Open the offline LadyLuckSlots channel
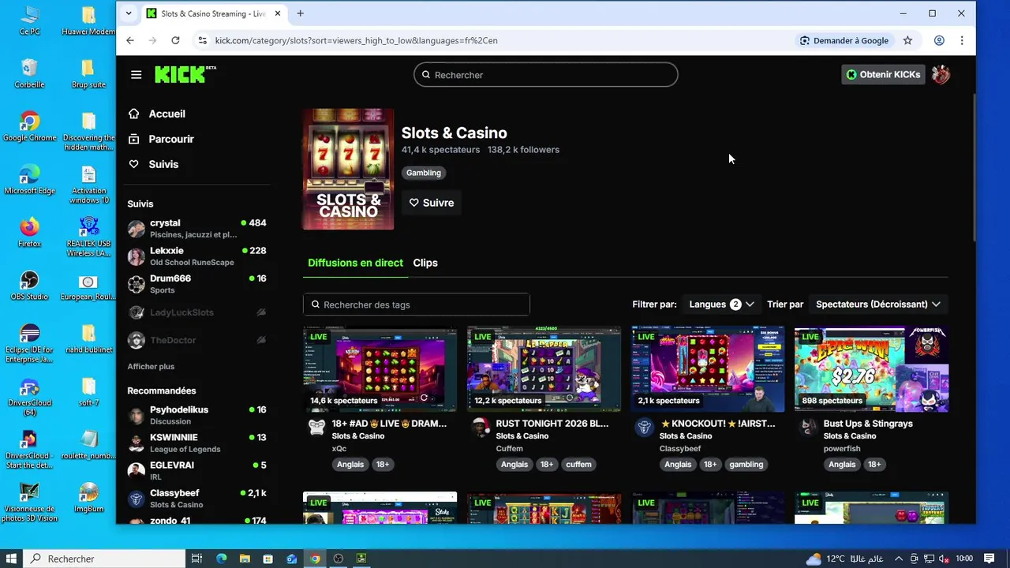Viewport: 1010px width, 568px height. (197, 312)
